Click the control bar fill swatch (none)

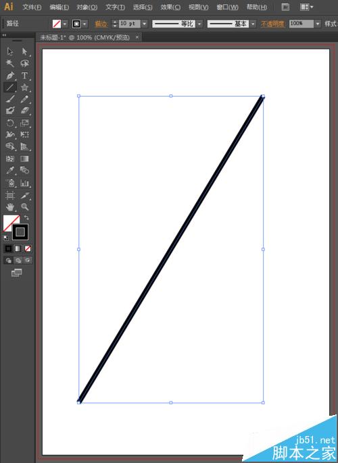tap(57, 24)
